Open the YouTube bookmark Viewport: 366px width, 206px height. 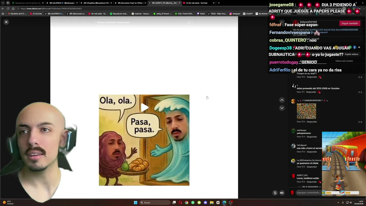36,14
